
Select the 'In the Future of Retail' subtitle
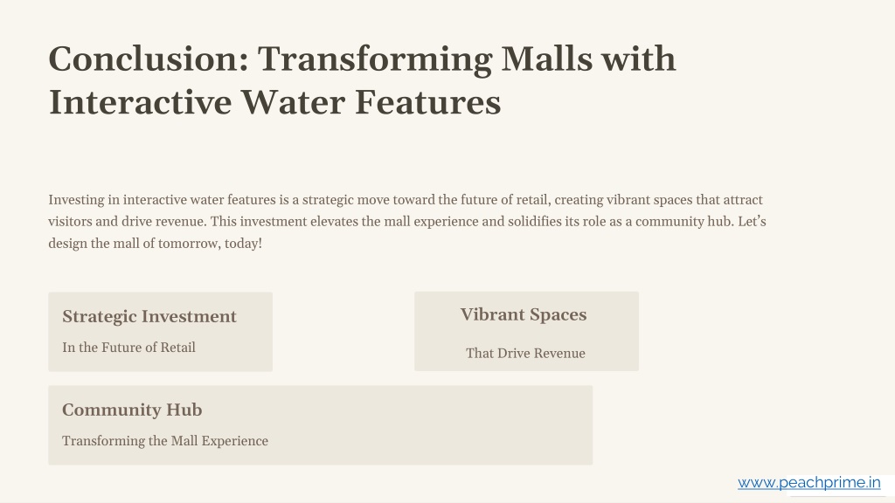(x=128, y=348)
